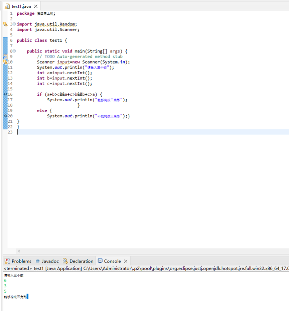Screen dimensions: 289x311
Task: Click 'main(String[] args)' method signature
Action: (99, 51)
